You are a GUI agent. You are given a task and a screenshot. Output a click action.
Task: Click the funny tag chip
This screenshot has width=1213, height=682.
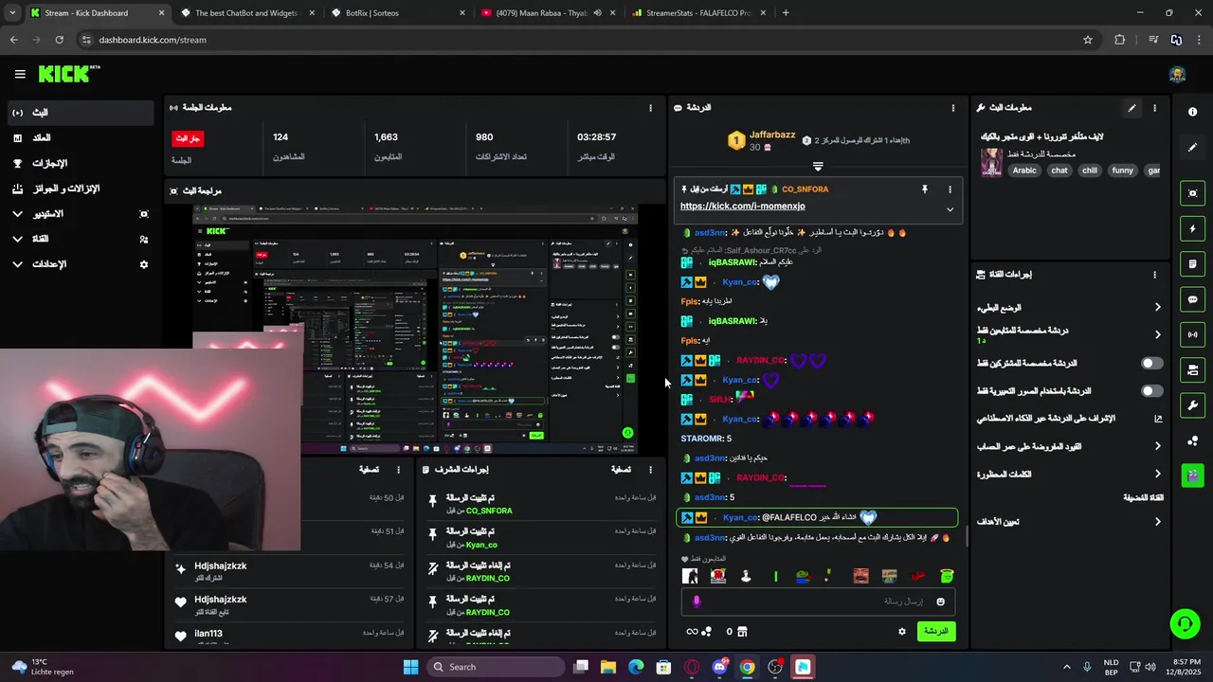[x=1122, y=170]
